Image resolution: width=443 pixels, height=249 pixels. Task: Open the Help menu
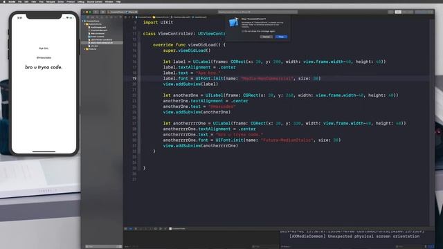(x=118, y=1)
